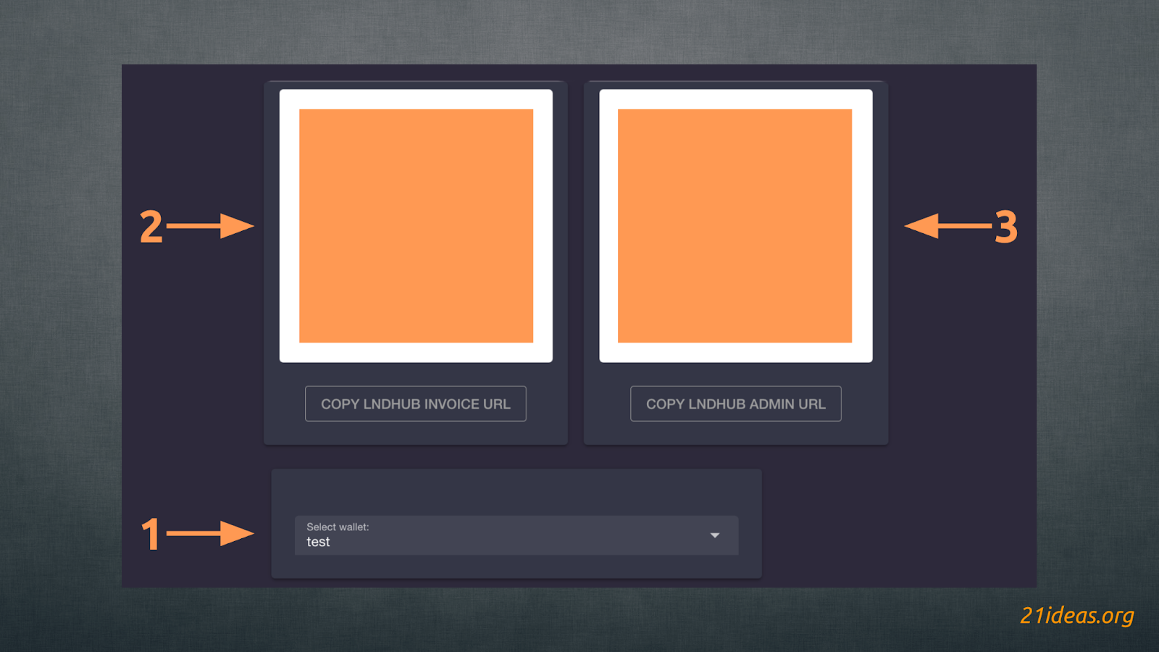Select the 'test' wallet value text

click(318, 542)
